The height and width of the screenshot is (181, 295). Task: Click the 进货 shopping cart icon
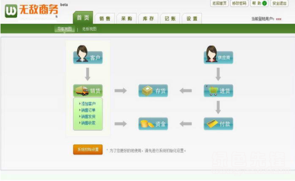click(x=218, y=90)
